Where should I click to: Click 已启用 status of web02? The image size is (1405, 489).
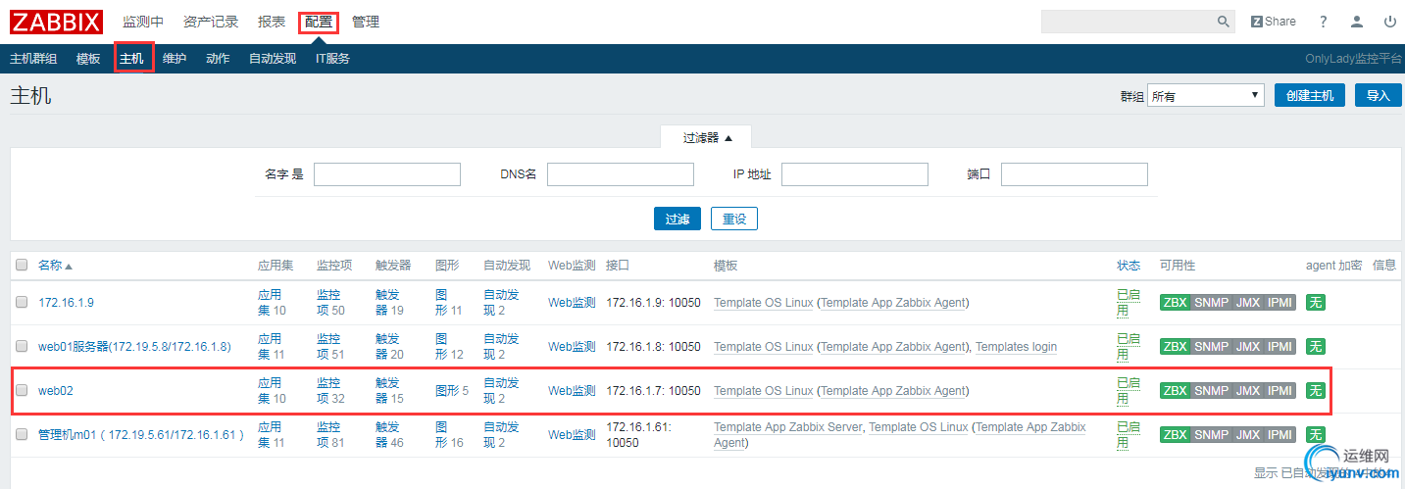1129,391
